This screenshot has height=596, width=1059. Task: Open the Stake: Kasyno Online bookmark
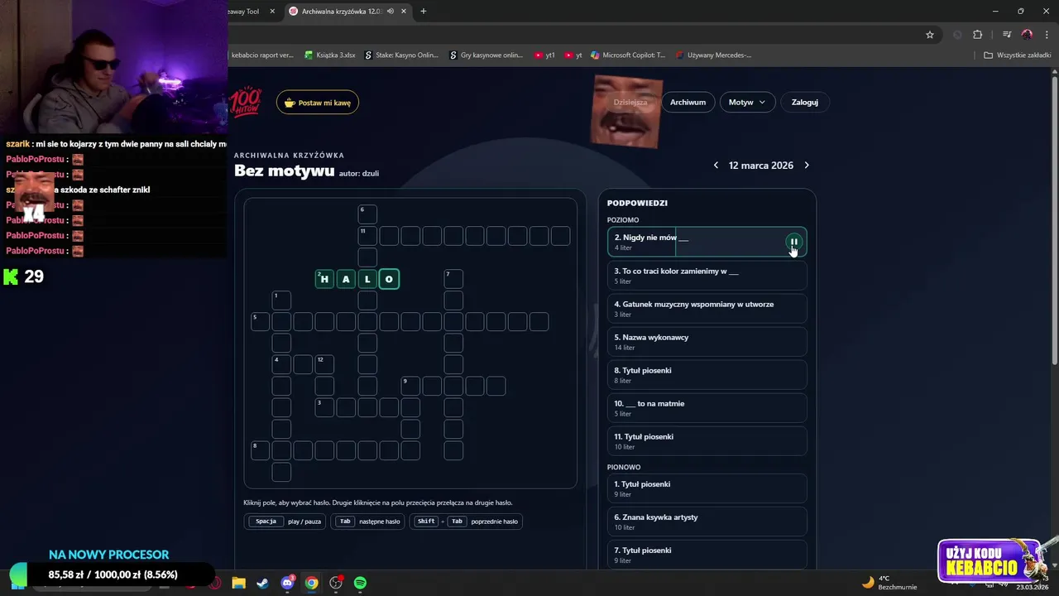(401, 55)
